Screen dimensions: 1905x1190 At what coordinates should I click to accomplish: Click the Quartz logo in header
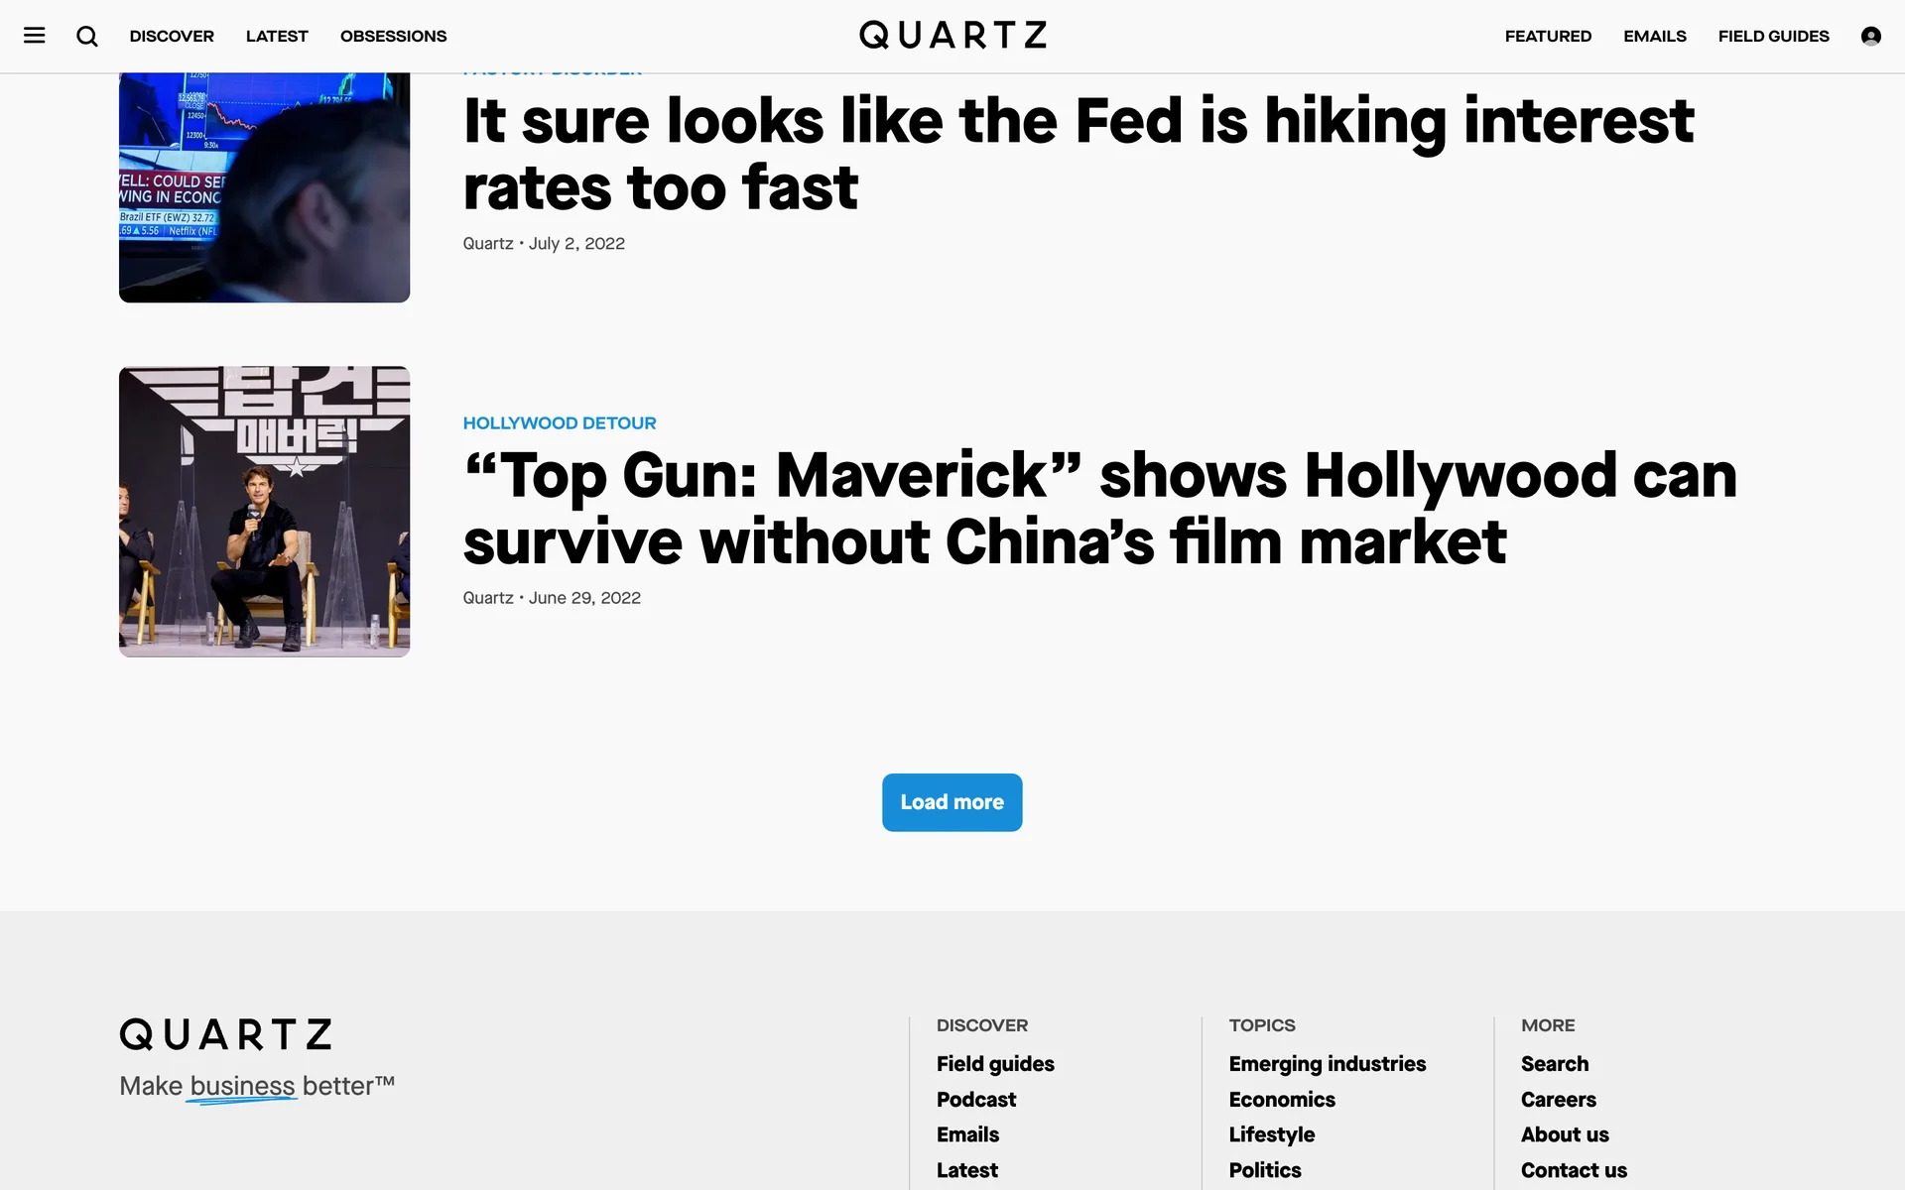click(952, 36)
